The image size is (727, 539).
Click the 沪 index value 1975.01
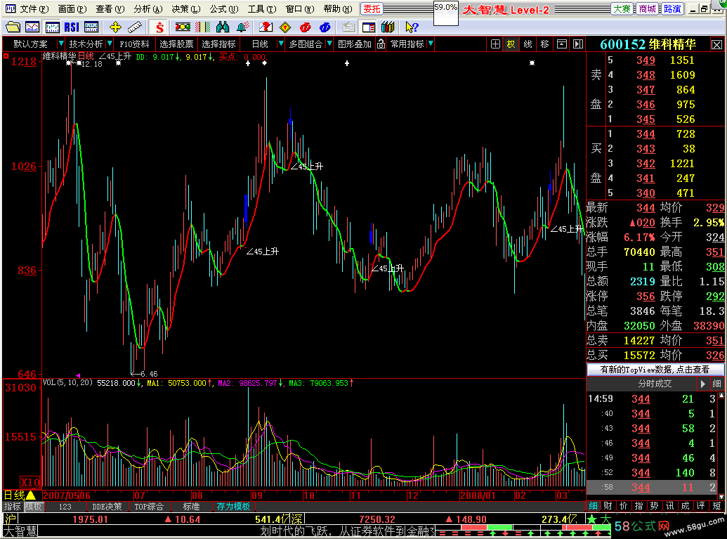[90, 519]
